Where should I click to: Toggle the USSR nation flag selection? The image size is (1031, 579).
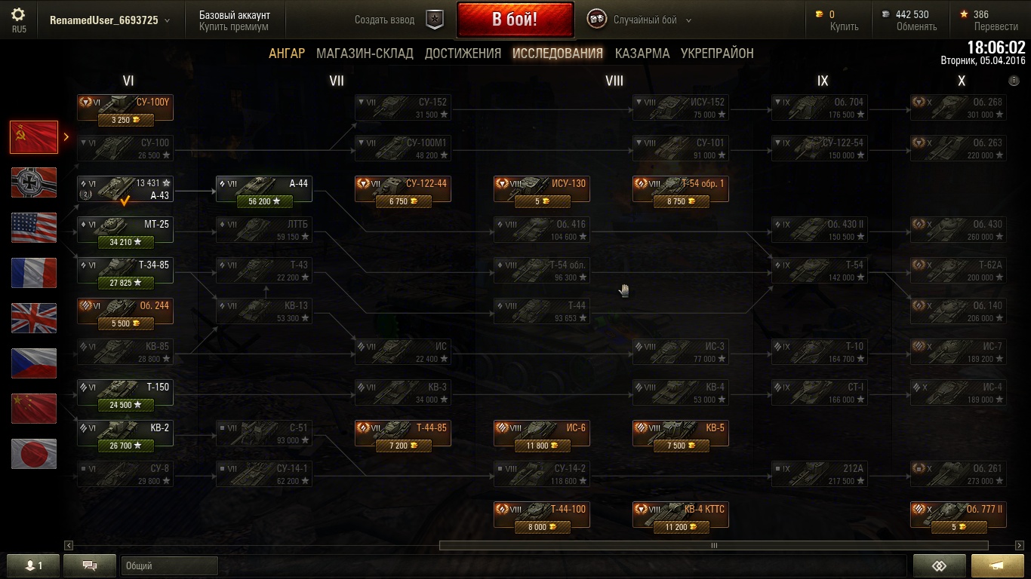click(34, 137)
